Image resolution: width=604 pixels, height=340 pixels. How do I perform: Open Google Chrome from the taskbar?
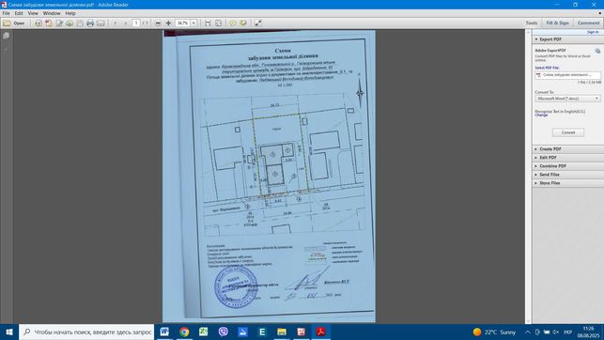coord(184,332)
